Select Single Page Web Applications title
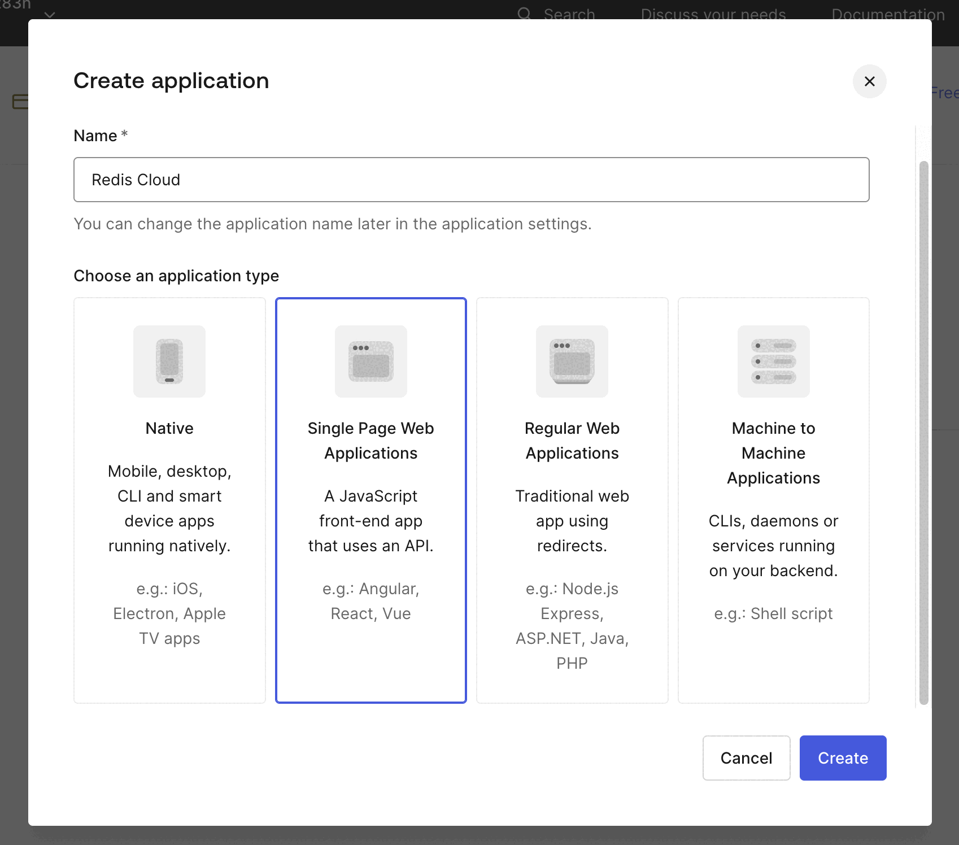This screenshot has width=959, height=845. click(x=370, y=441)
